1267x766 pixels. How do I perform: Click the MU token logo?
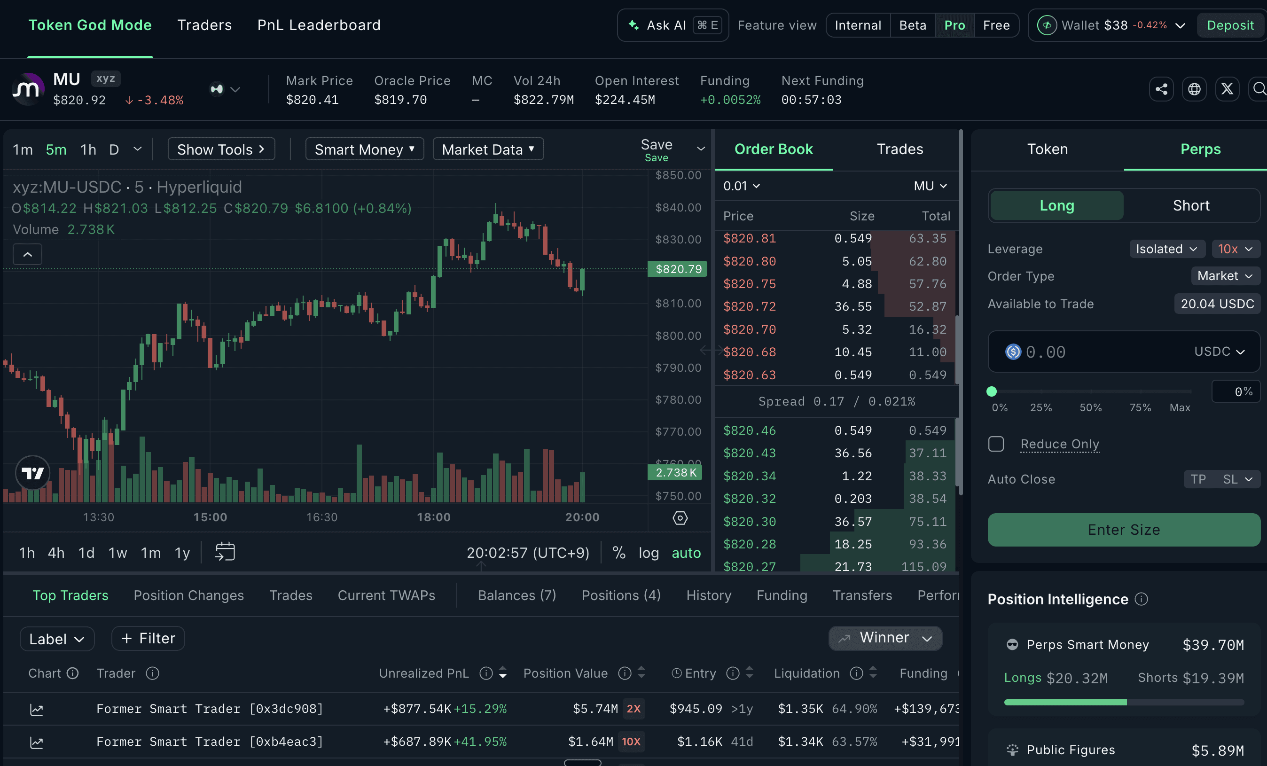click(x=27, y=89)
